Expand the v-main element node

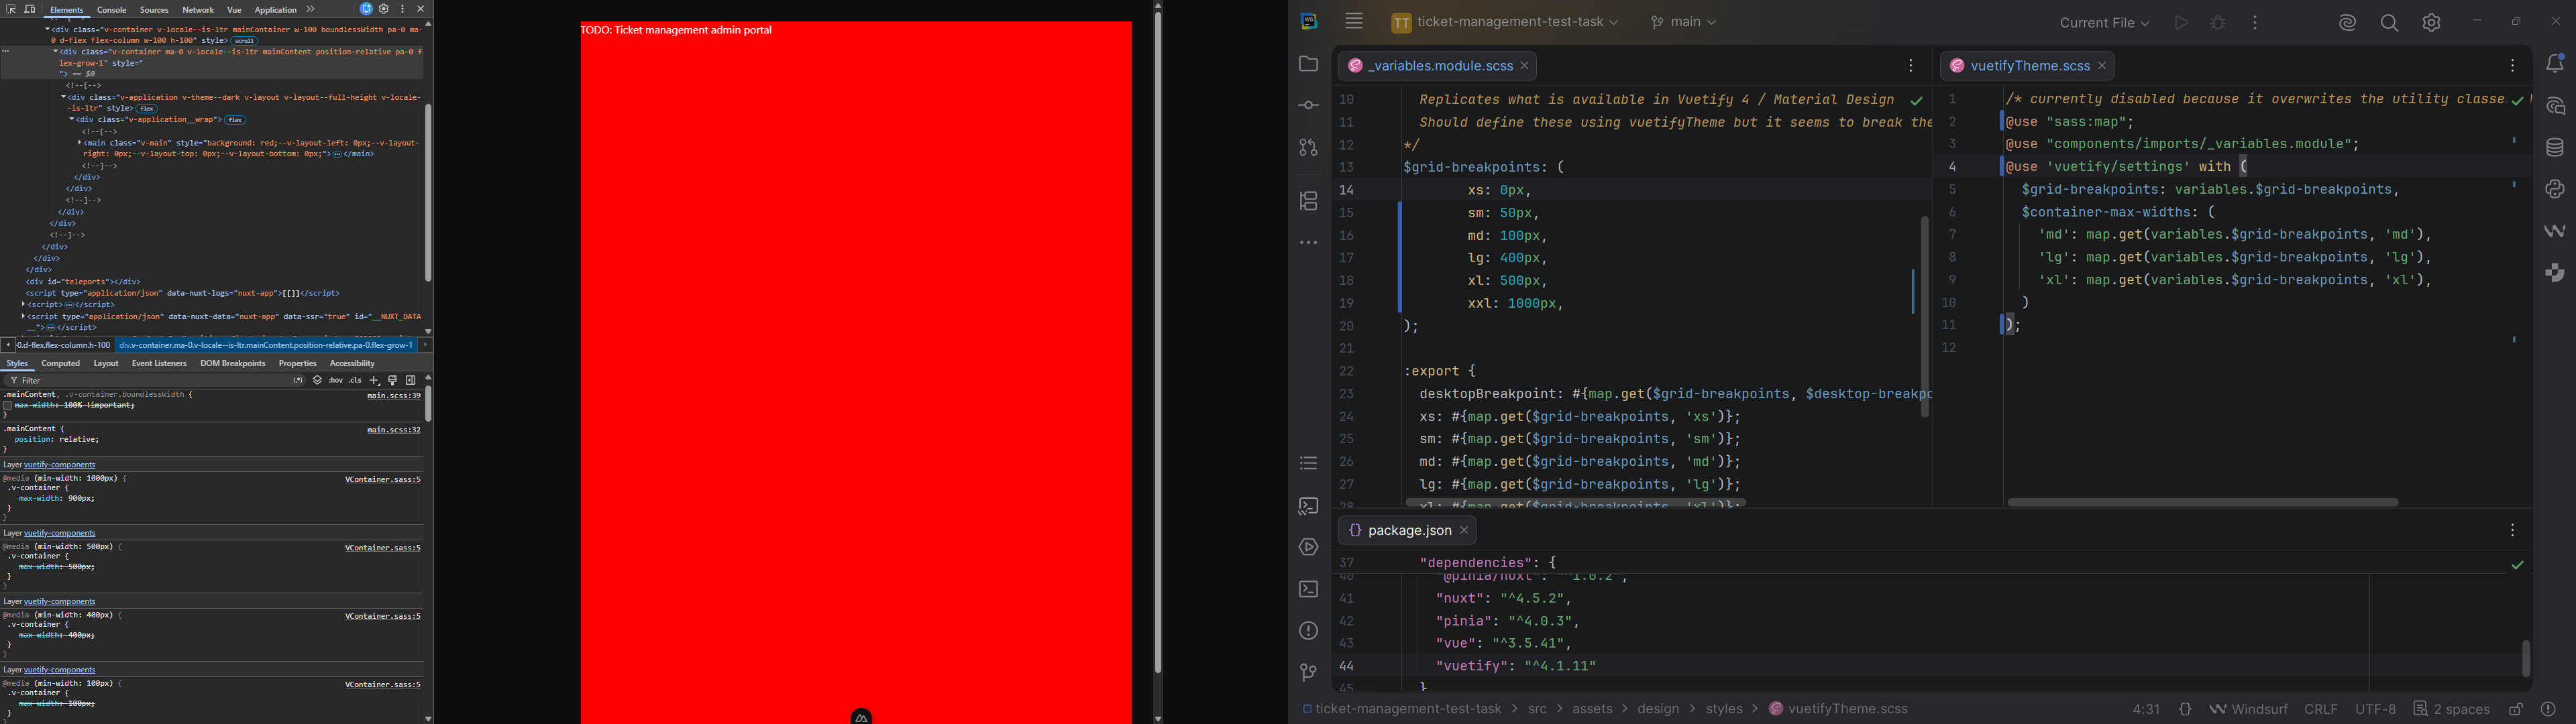[x=80, y=143]
